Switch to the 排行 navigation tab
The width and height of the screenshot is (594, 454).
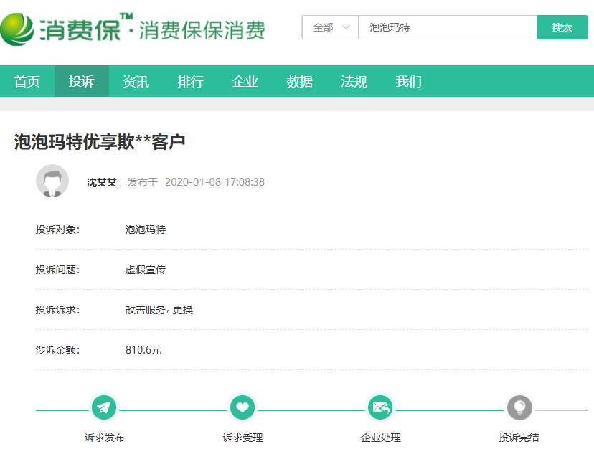pyautogui.click(x=191, y=82)
